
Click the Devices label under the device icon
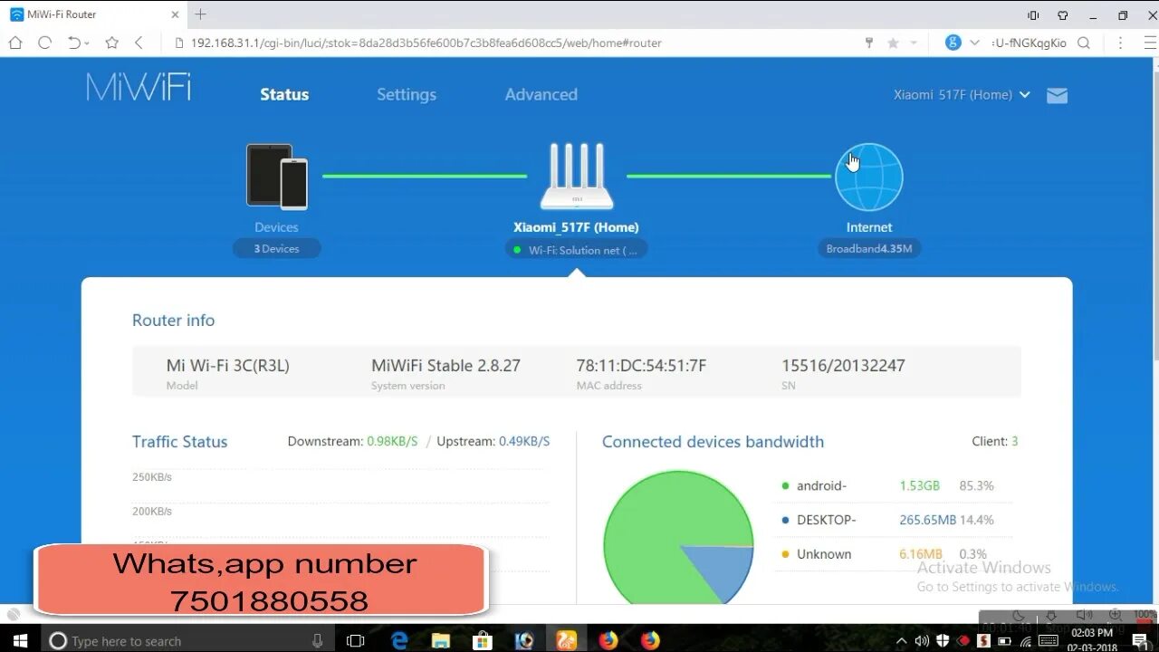click(x=276, y=227)
